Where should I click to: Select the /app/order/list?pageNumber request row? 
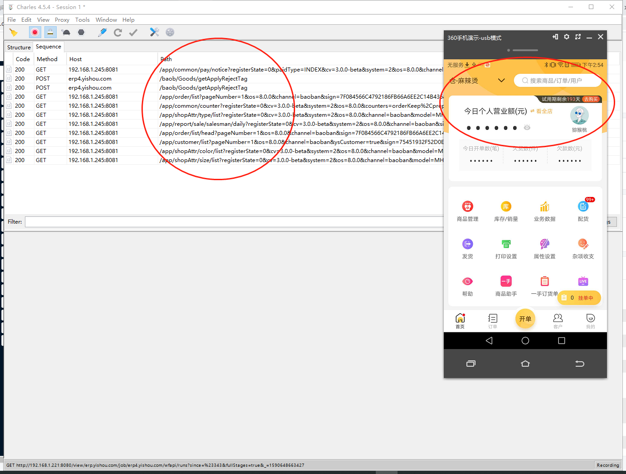[224, 97]
